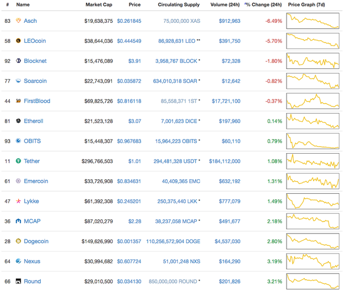Sort table by Name column header
The height and width of the screenshot is (291, 348).
pos(23,5)
